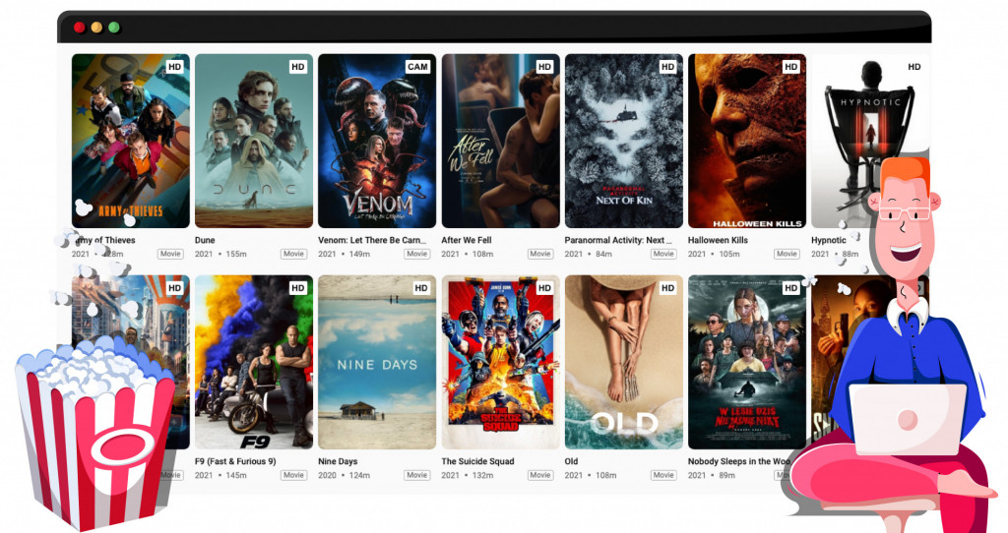Image resolution: width=1008 pixels, height=533 pixels.
Task: Open the Army of Thieves poster
Action: click(x=131, y=141)
